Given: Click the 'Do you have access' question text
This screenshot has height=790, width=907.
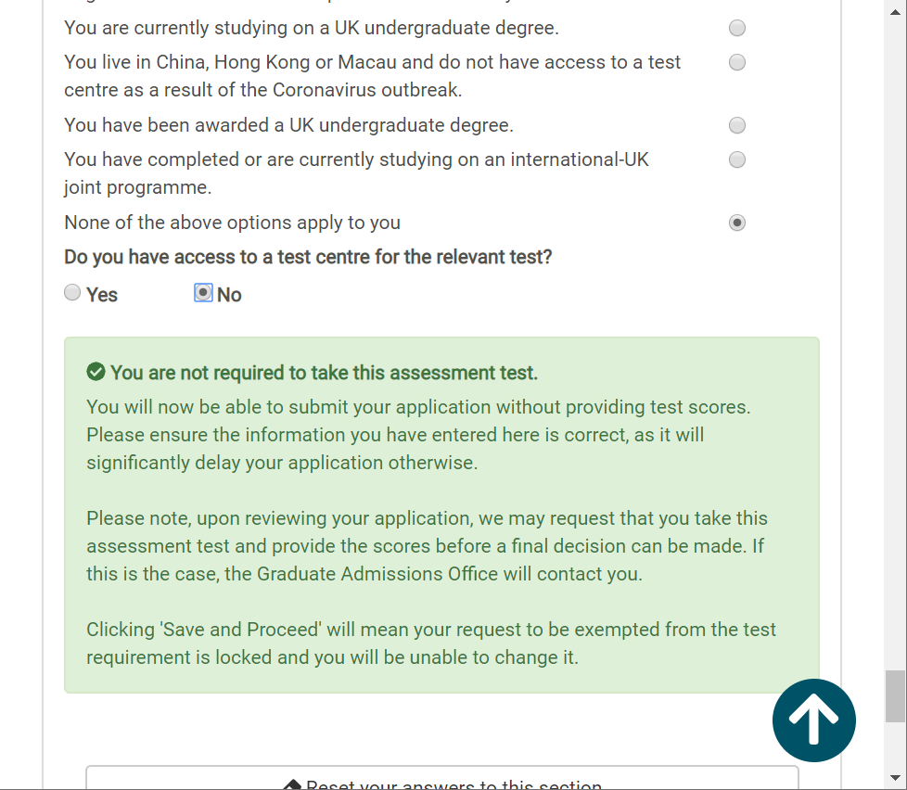Looking at the screenshot, I should pyautogui.click(x=308, y=257).
